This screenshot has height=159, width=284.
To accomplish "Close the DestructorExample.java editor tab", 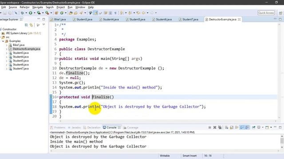I will pyautogui.click(x=239, y=19).
